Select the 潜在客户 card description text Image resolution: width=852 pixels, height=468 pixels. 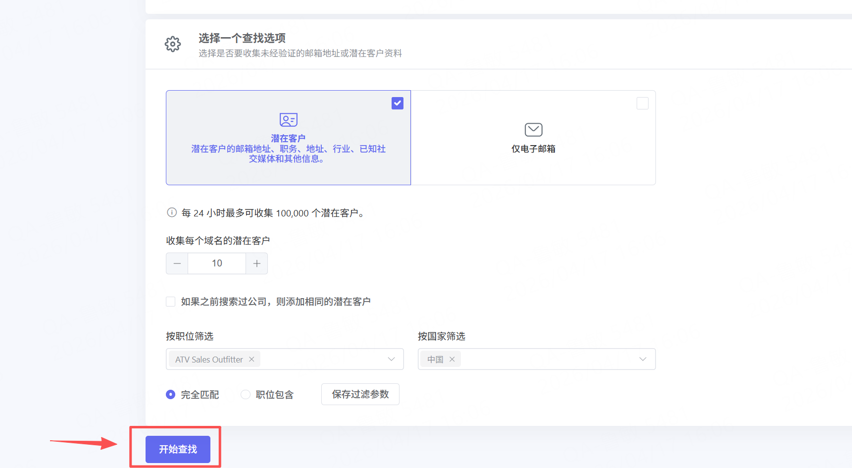tap(288, 154)
